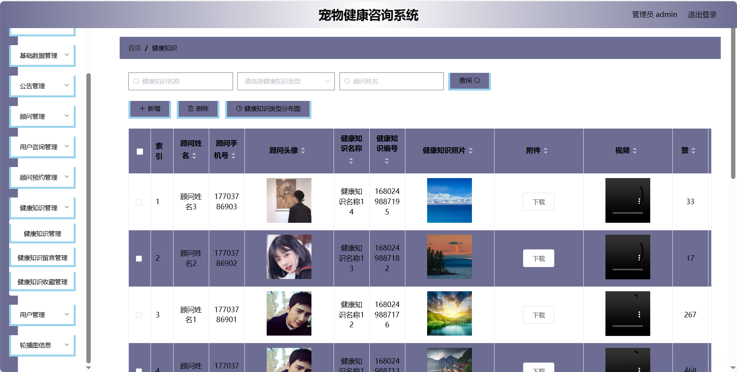Open the 健康知识类型分布图 pie chart

[268, 108]
